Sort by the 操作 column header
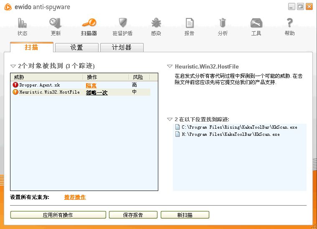 [x=106, y=77]
